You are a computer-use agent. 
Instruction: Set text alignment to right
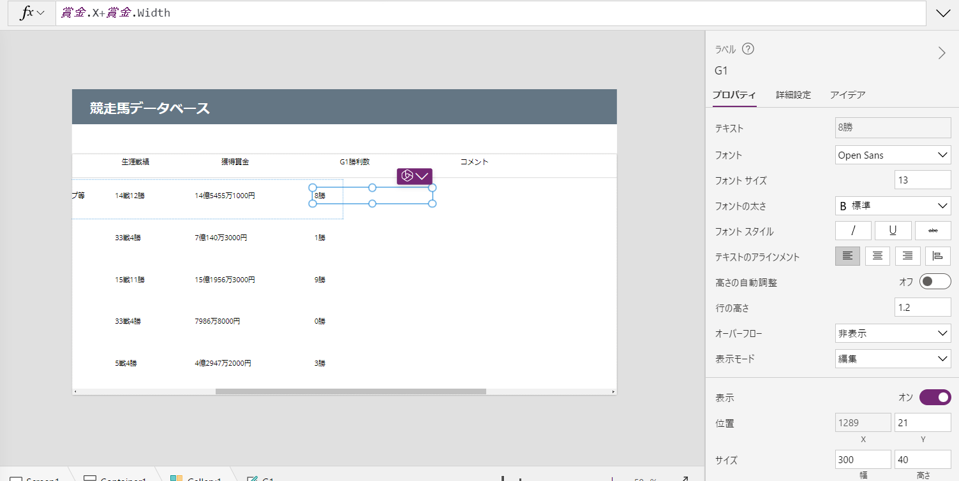coord(907,256)
